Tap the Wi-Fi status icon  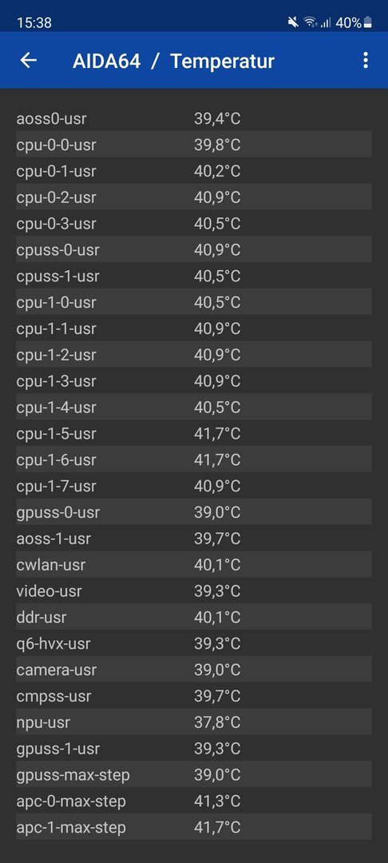pos(311,22)
